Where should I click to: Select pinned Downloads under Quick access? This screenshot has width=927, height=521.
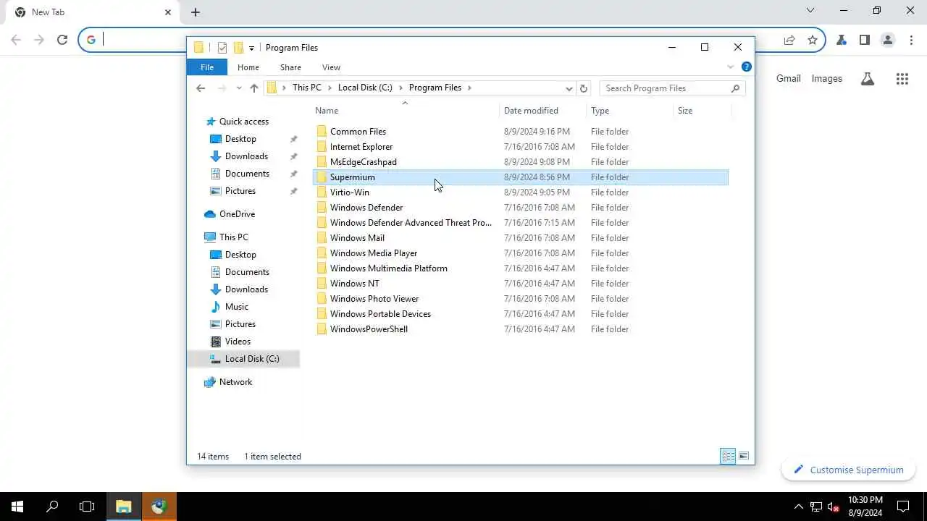tap(246, 156)
